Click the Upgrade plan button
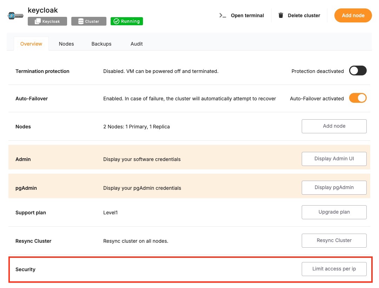 [334, 212]
